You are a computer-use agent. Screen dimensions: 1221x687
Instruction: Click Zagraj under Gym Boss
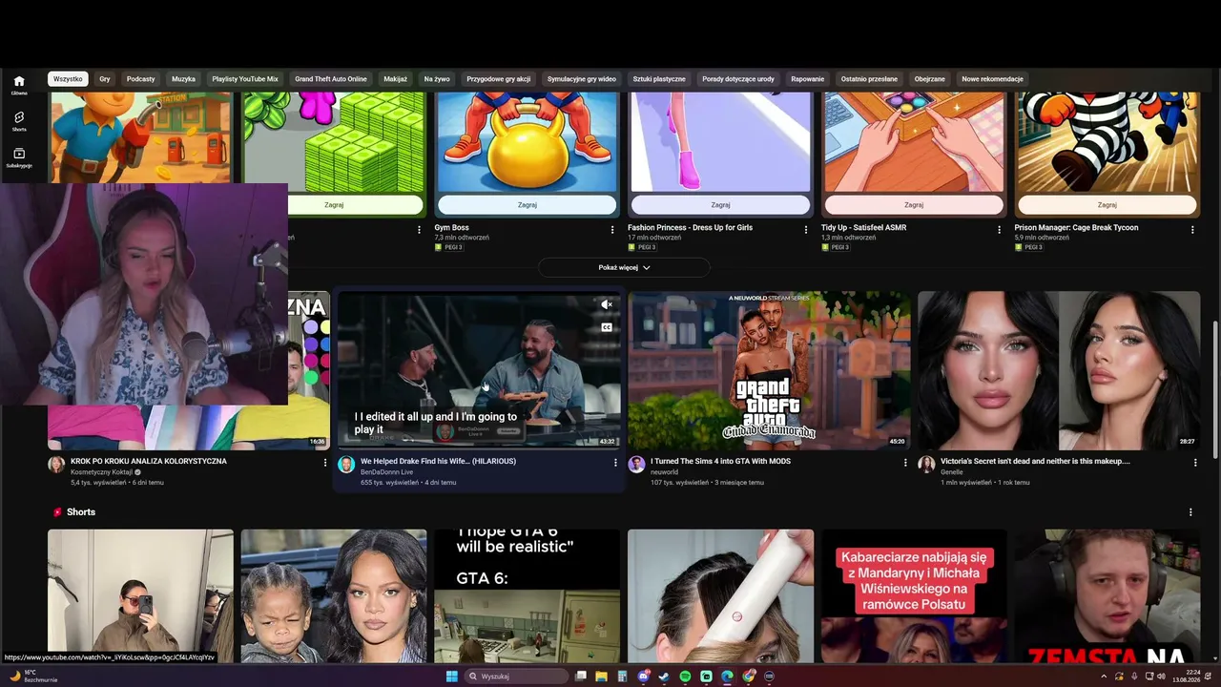(528, 205)
